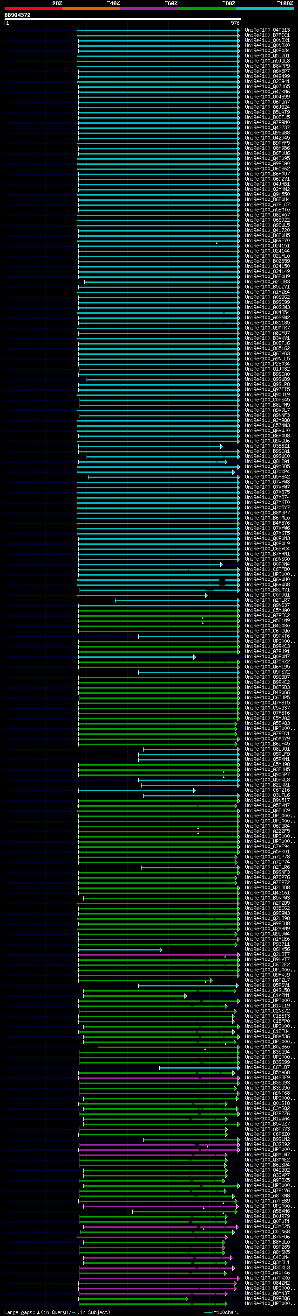Click hit name UniRef100_A7PJ91
This screenshot has height=1316, width=298.
coord(267,651)
